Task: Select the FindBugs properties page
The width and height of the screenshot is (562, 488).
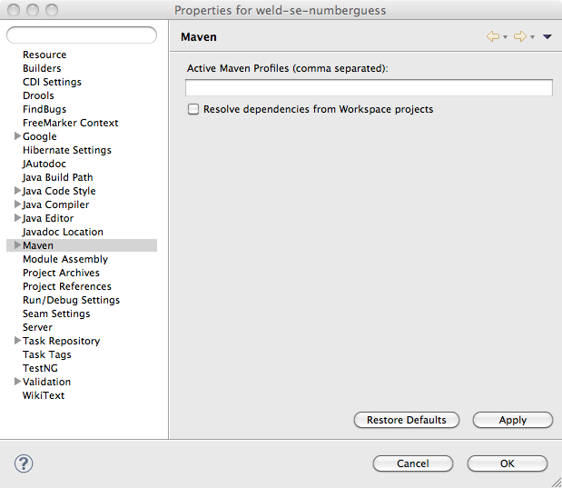Action: pos(44,109)
